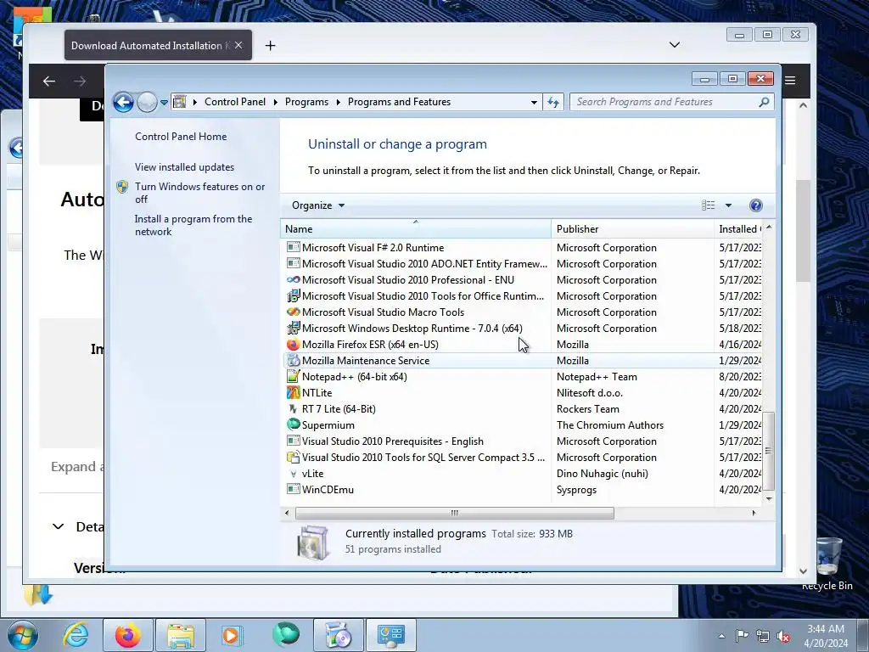The image size is (869, 652).
Task: Expand the arrow after Control Panel breadcrumb
Action: point(276,102)
